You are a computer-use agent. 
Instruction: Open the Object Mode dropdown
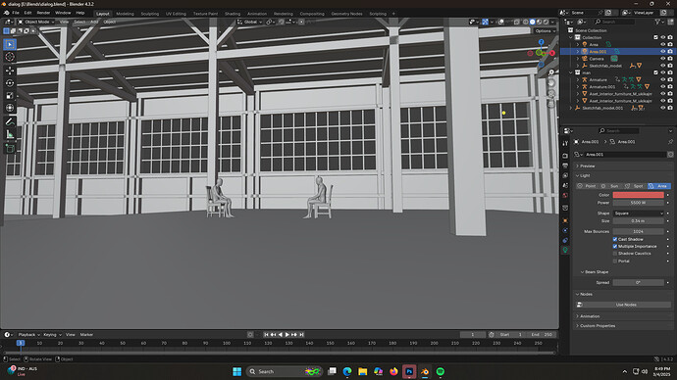[36, 22]
